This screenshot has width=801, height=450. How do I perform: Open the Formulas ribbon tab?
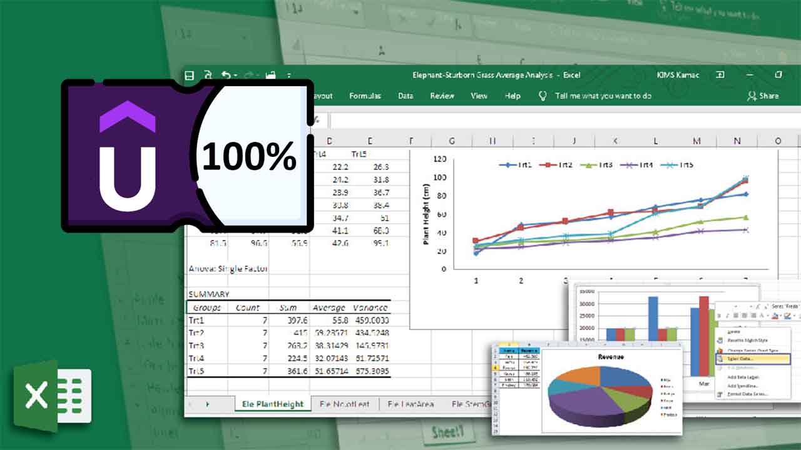coord(365,96)
